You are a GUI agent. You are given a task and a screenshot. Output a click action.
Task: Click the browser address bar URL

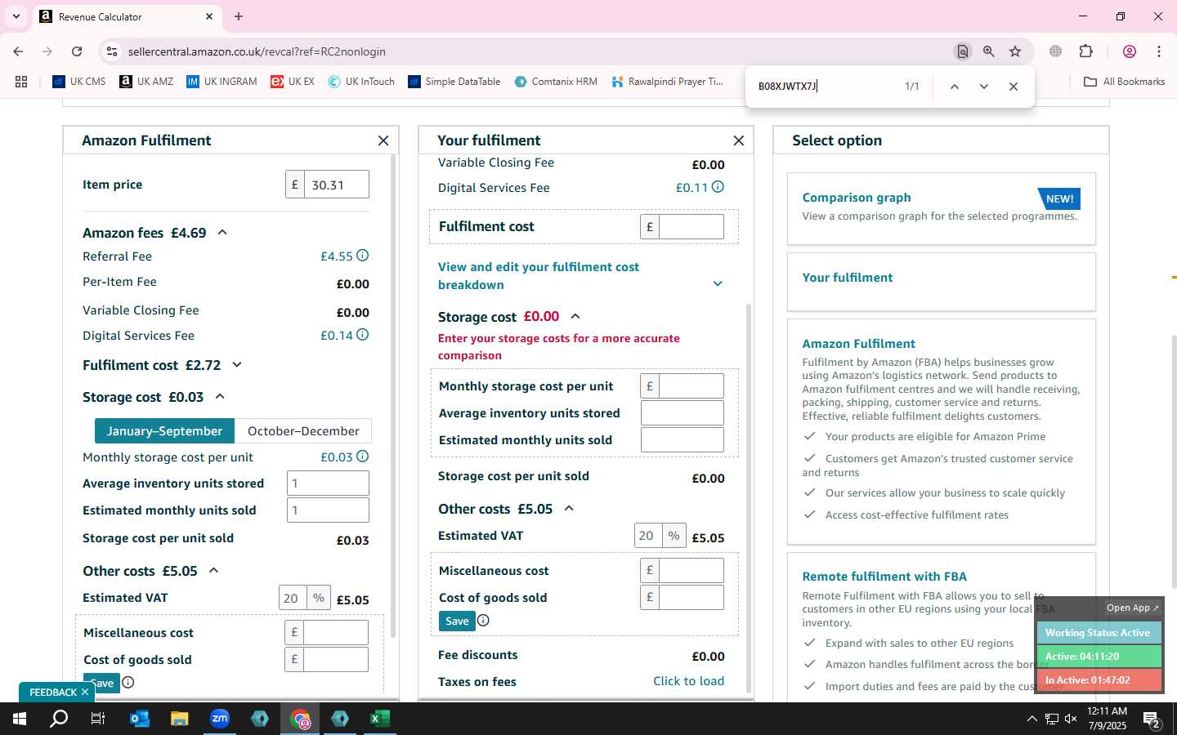(257, 51)
